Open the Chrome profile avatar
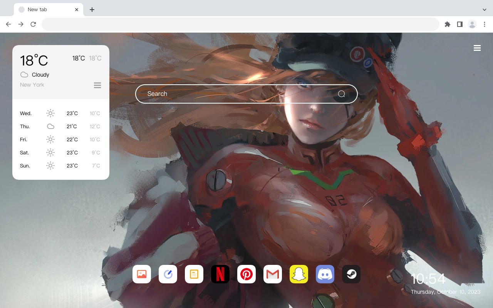 (x=472, y=24)
